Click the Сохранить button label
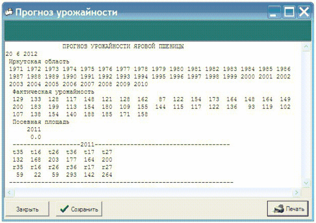The width and height of the screenshot is (316, 223). (x=85, y=209)
